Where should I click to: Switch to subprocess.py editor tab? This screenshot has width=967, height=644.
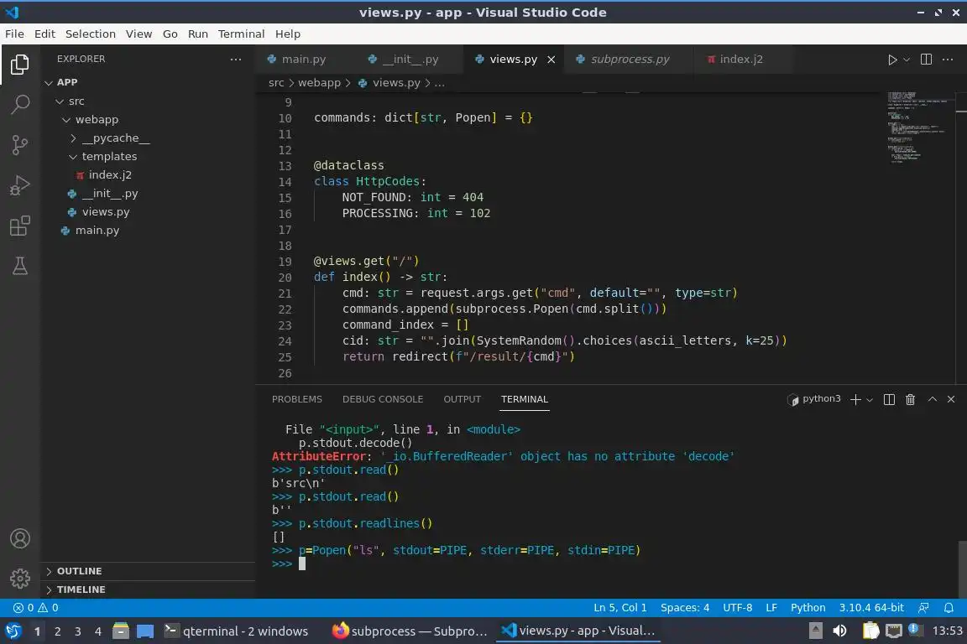[629, 60]
